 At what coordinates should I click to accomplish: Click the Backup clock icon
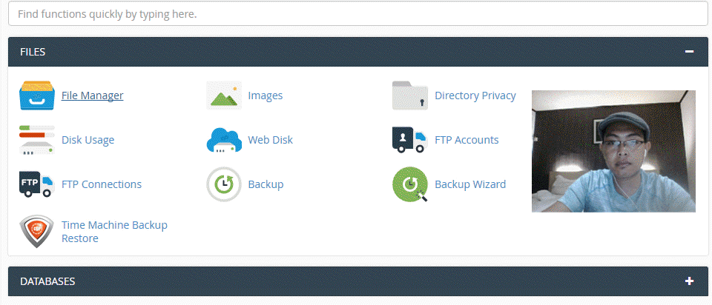(x=224, y=184)
